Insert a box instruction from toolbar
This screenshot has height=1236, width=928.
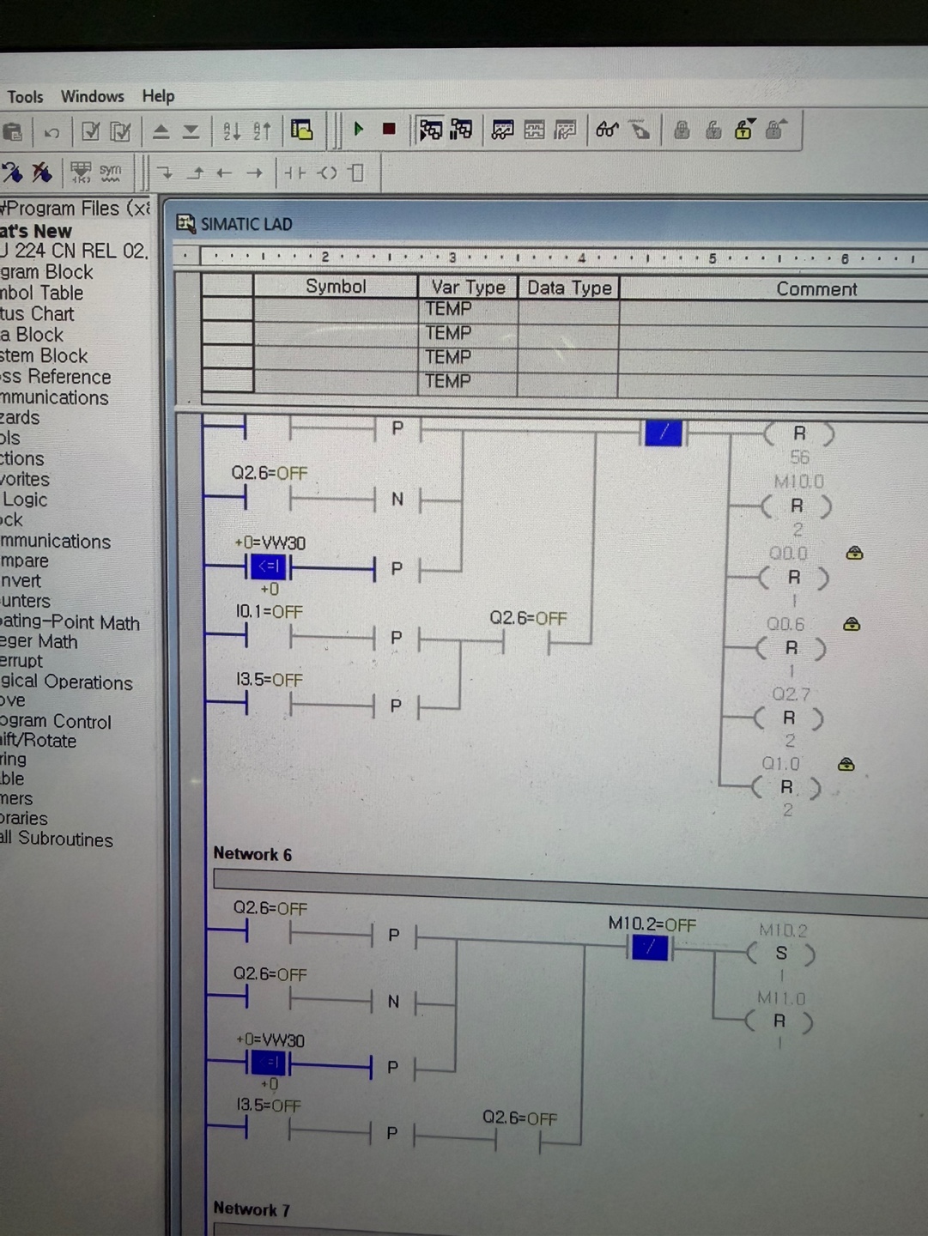point(357,173)
